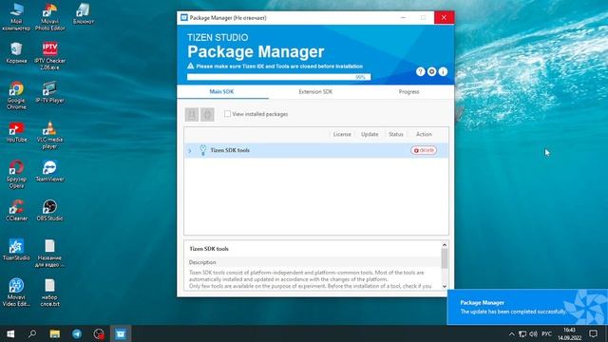Image resolution: width=608 pixels, height=342 pixels.
Task: Open Movavi Photo Editor desktop shortcut
Action: tap(49, 17)
